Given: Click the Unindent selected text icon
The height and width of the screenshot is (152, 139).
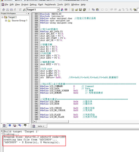Looking at the screenshot, I should coord(115,10).
